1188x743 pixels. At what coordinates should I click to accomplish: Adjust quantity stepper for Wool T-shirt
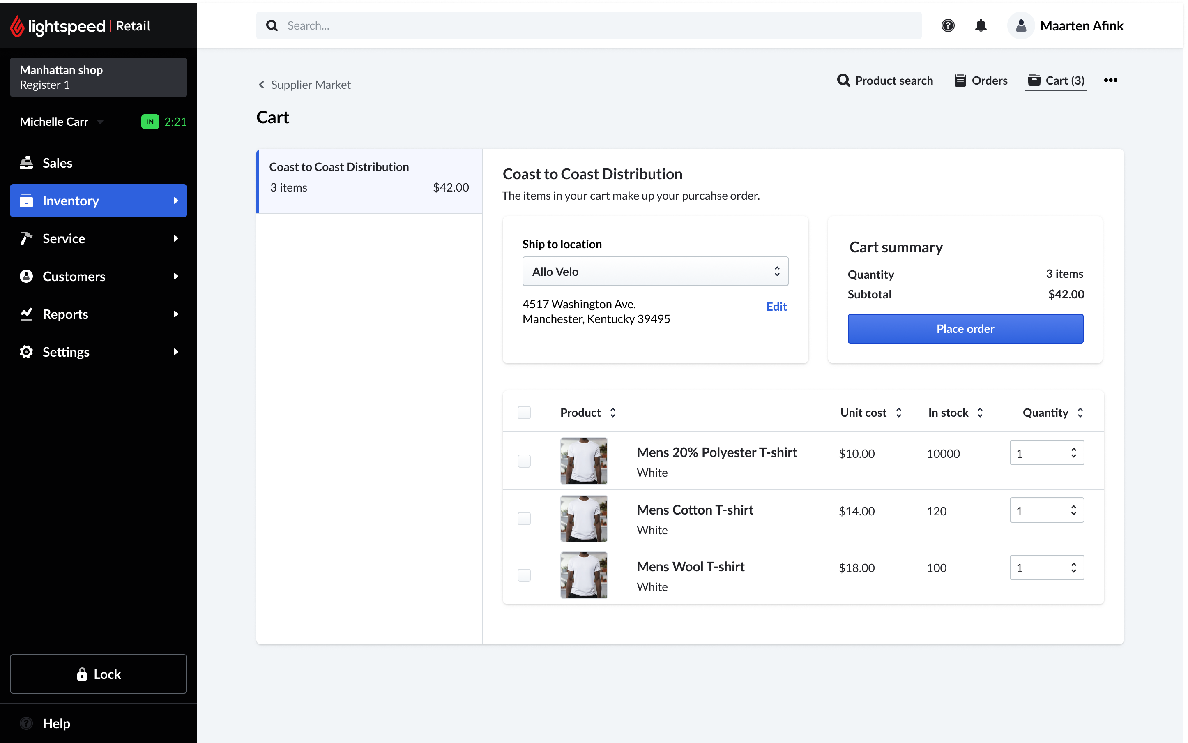[1073, 568]
